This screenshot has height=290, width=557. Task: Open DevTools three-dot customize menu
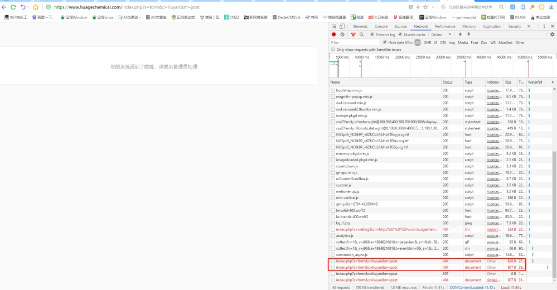click(544, 26)
